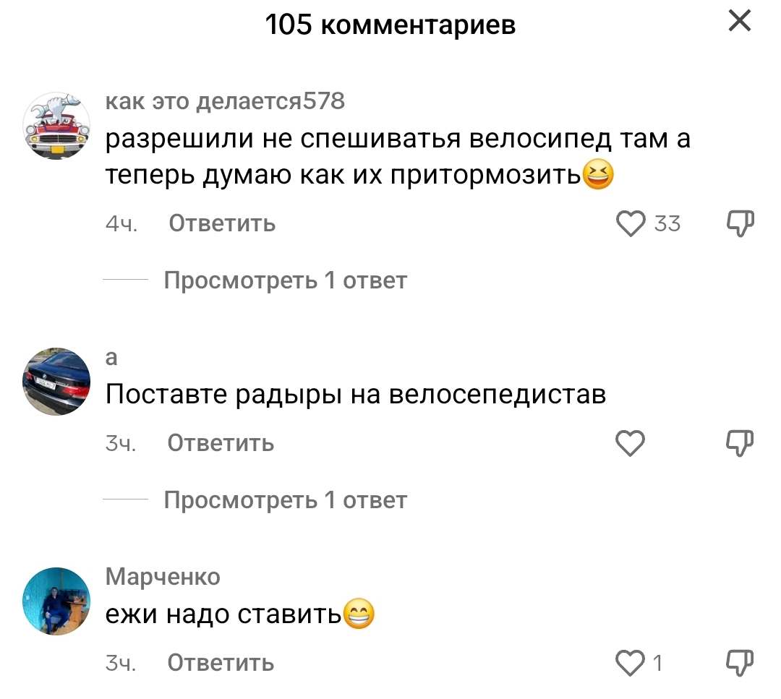Reply to как это делается578's comment
Viewport: 781px width, 699px height.
coord(222,224)
